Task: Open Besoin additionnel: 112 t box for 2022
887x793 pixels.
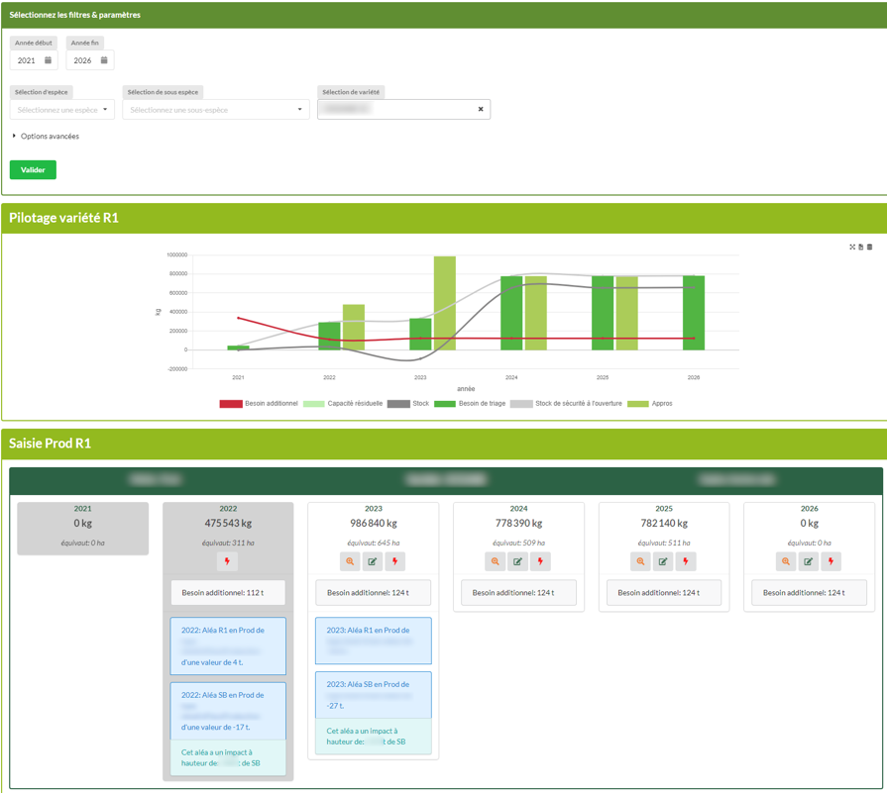Action: pos(228,593)
